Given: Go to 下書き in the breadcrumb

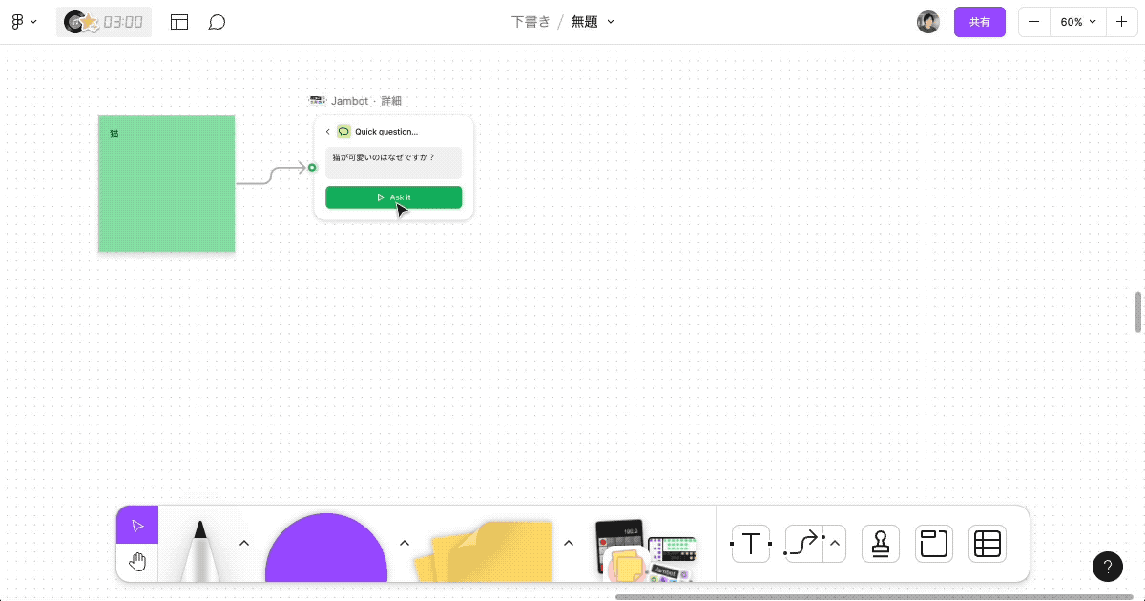Looking at the screenshot, I should tap(531, 21).
